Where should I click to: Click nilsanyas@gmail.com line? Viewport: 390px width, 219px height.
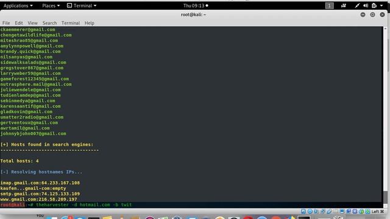click(26, 57)
